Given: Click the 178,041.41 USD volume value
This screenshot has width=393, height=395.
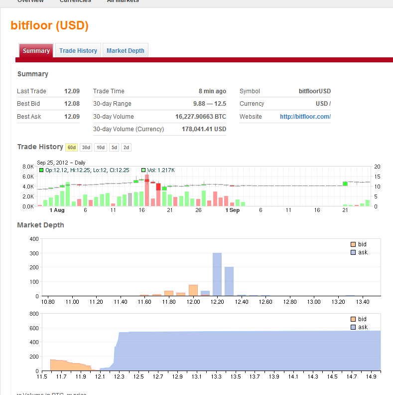Looking at the screenshot, I should tap(204, 129).
